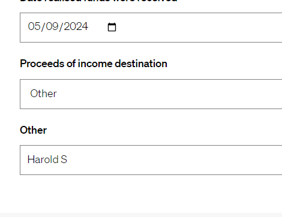Click empty area inside the destination combo box
282x217 pixels.
170,94
